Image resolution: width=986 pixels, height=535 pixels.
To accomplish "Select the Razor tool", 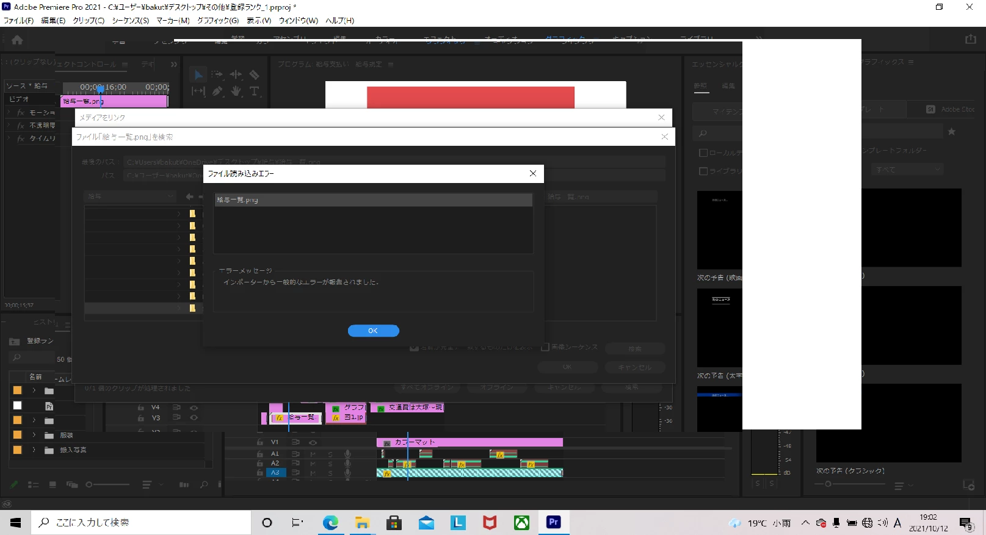I will click(x=255, y=74).
